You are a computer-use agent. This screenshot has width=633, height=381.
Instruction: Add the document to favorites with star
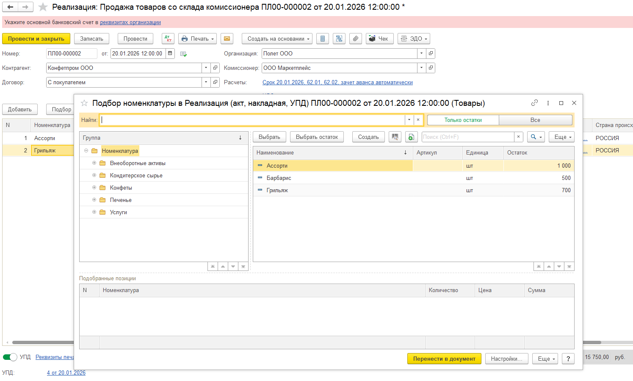43,7
